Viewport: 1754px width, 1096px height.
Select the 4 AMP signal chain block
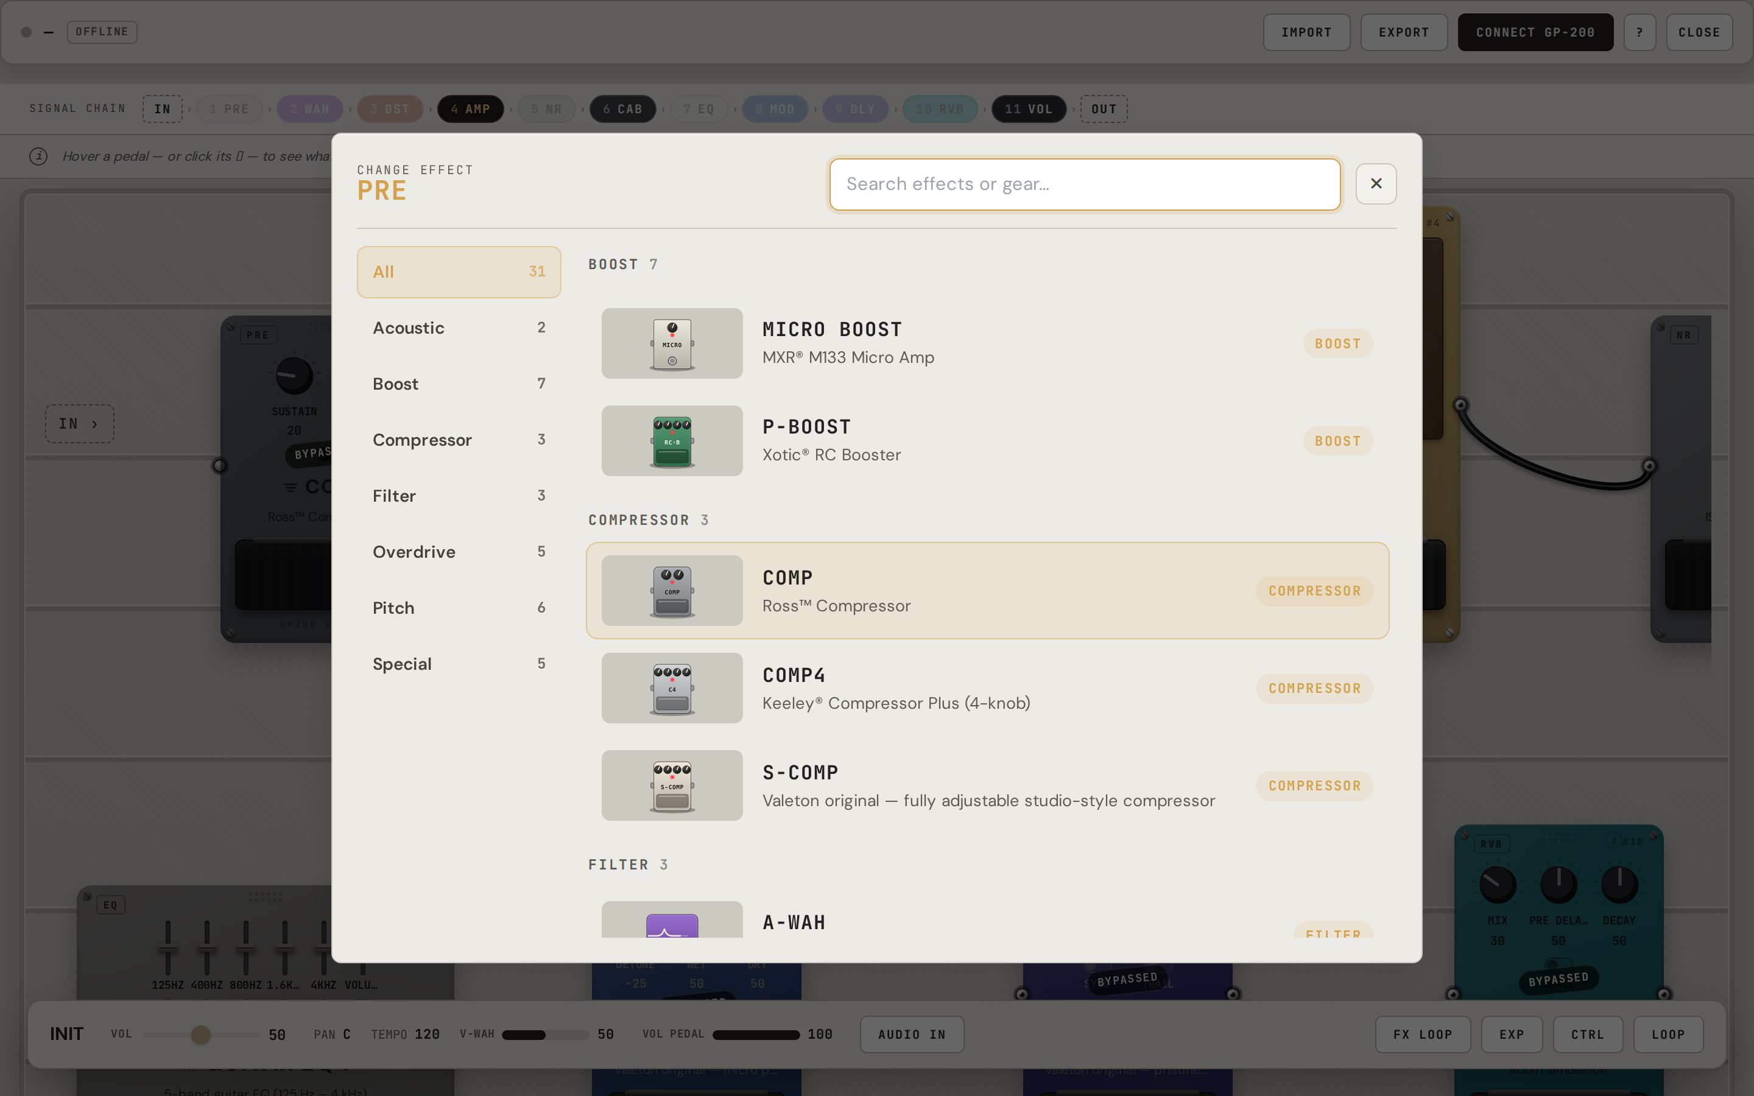(x=470, y=109)
